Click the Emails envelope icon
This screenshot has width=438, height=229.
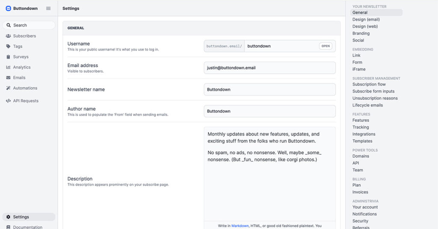click(9, 78)
